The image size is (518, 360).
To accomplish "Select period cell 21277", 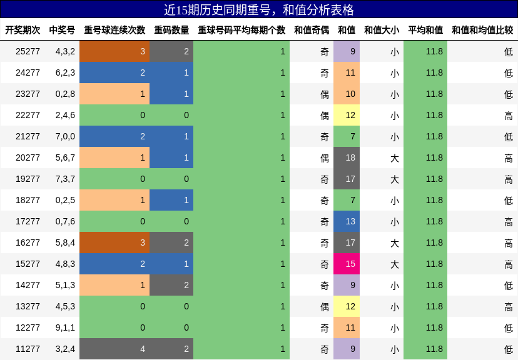I will (28, 136).
